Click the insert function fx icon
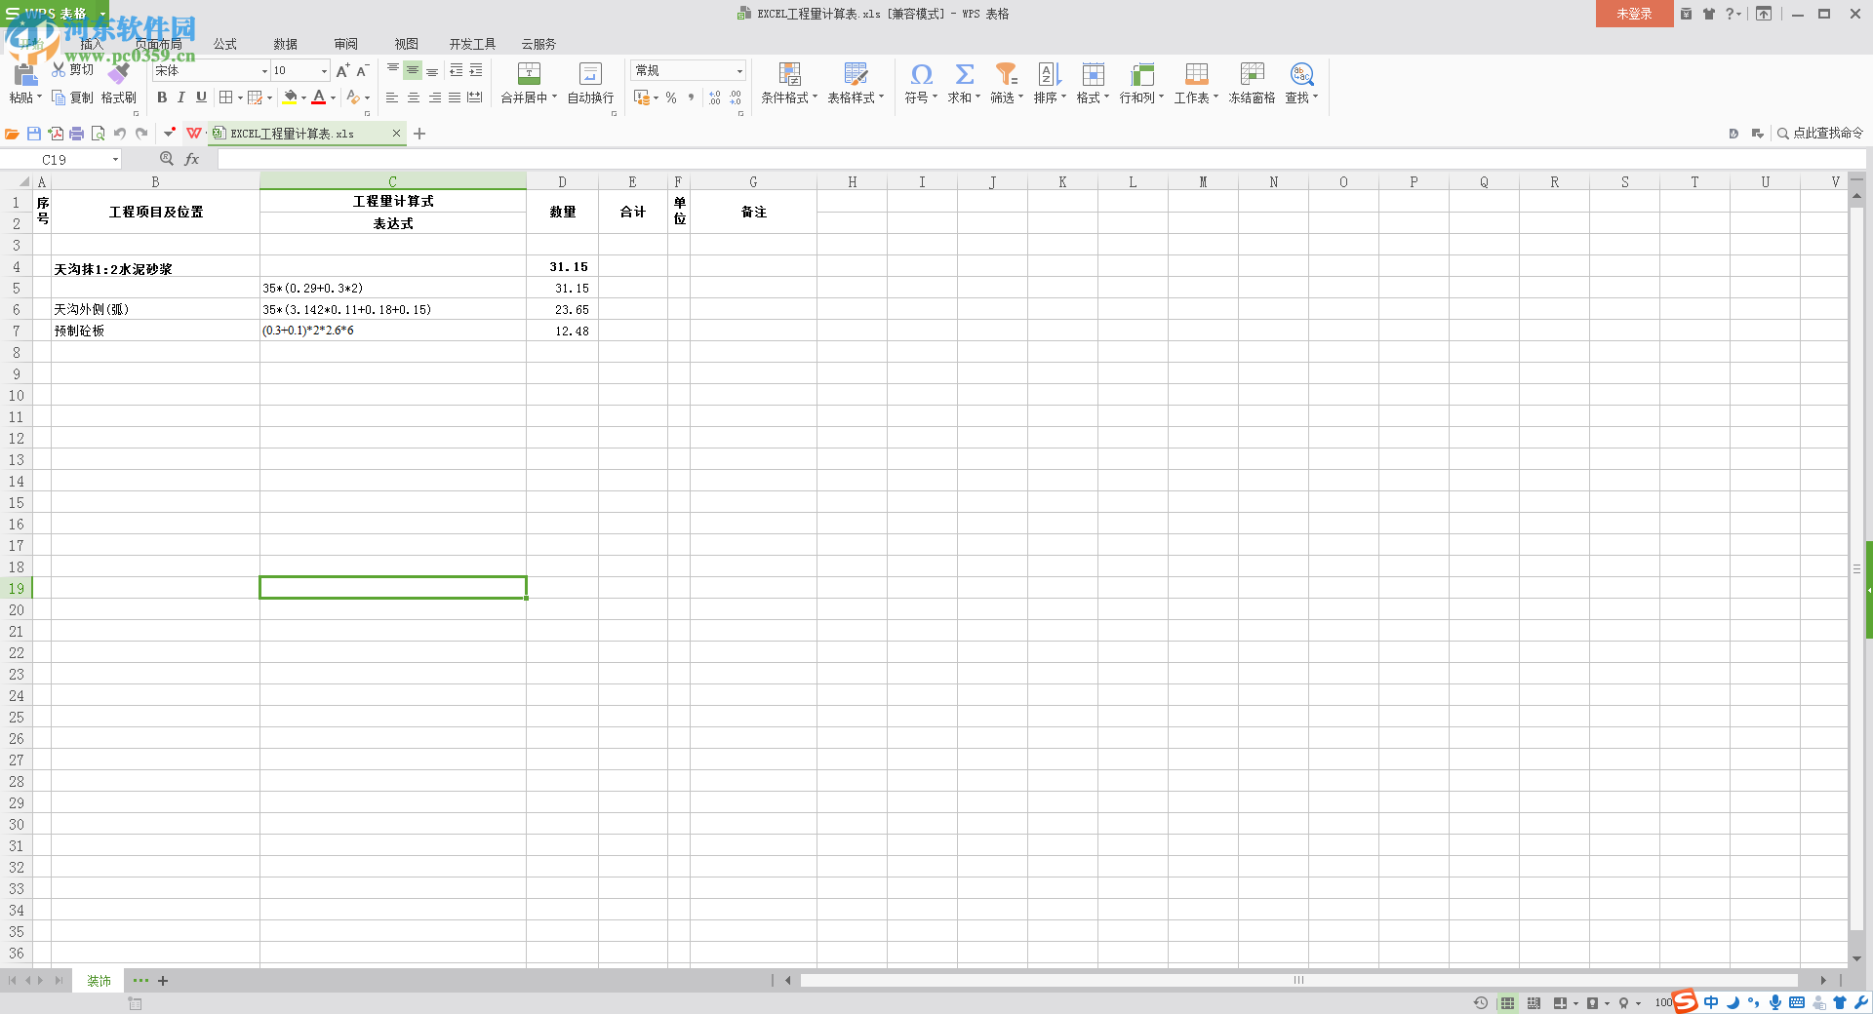 (x=192, y=159)
